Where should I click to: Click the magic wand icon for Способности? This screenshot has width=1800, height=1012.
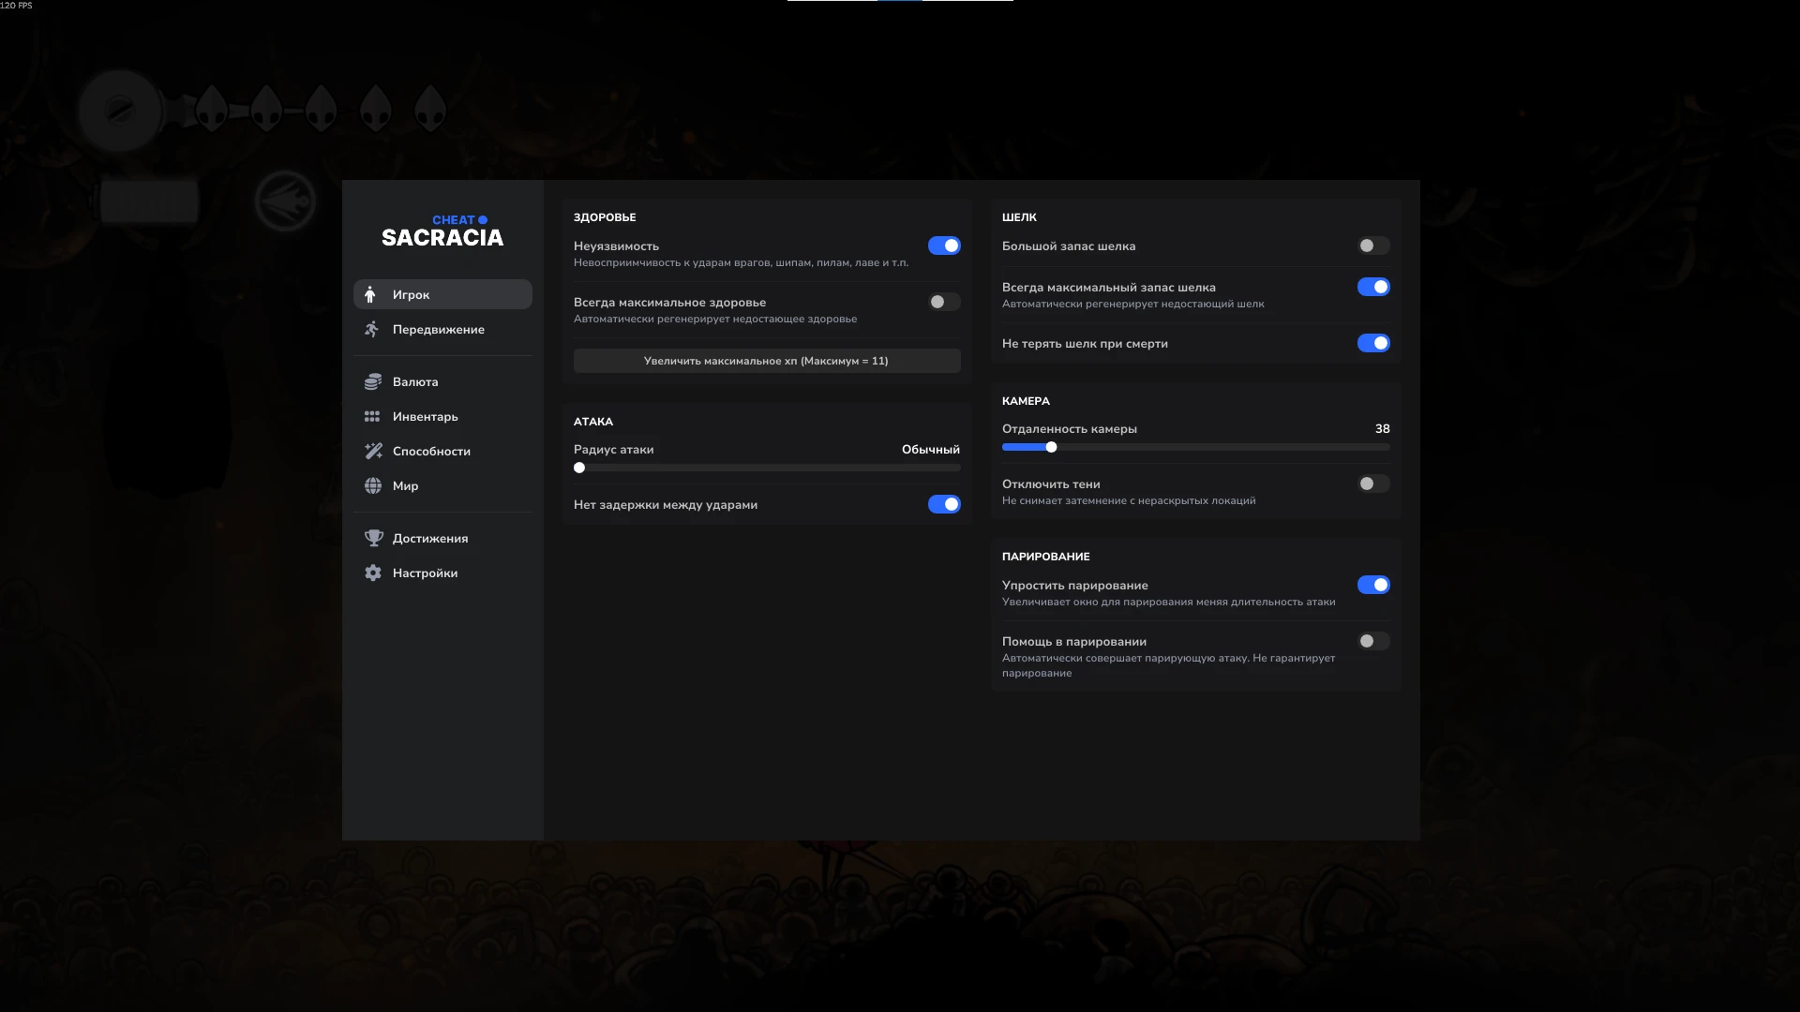tap(373, 451)
